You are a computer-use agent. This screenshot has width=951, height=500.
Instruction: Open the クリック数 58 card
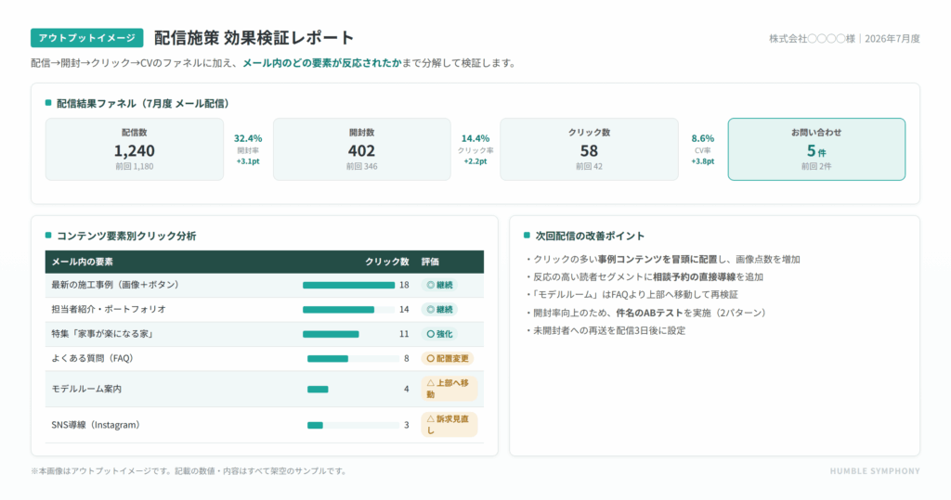[589, 149]
